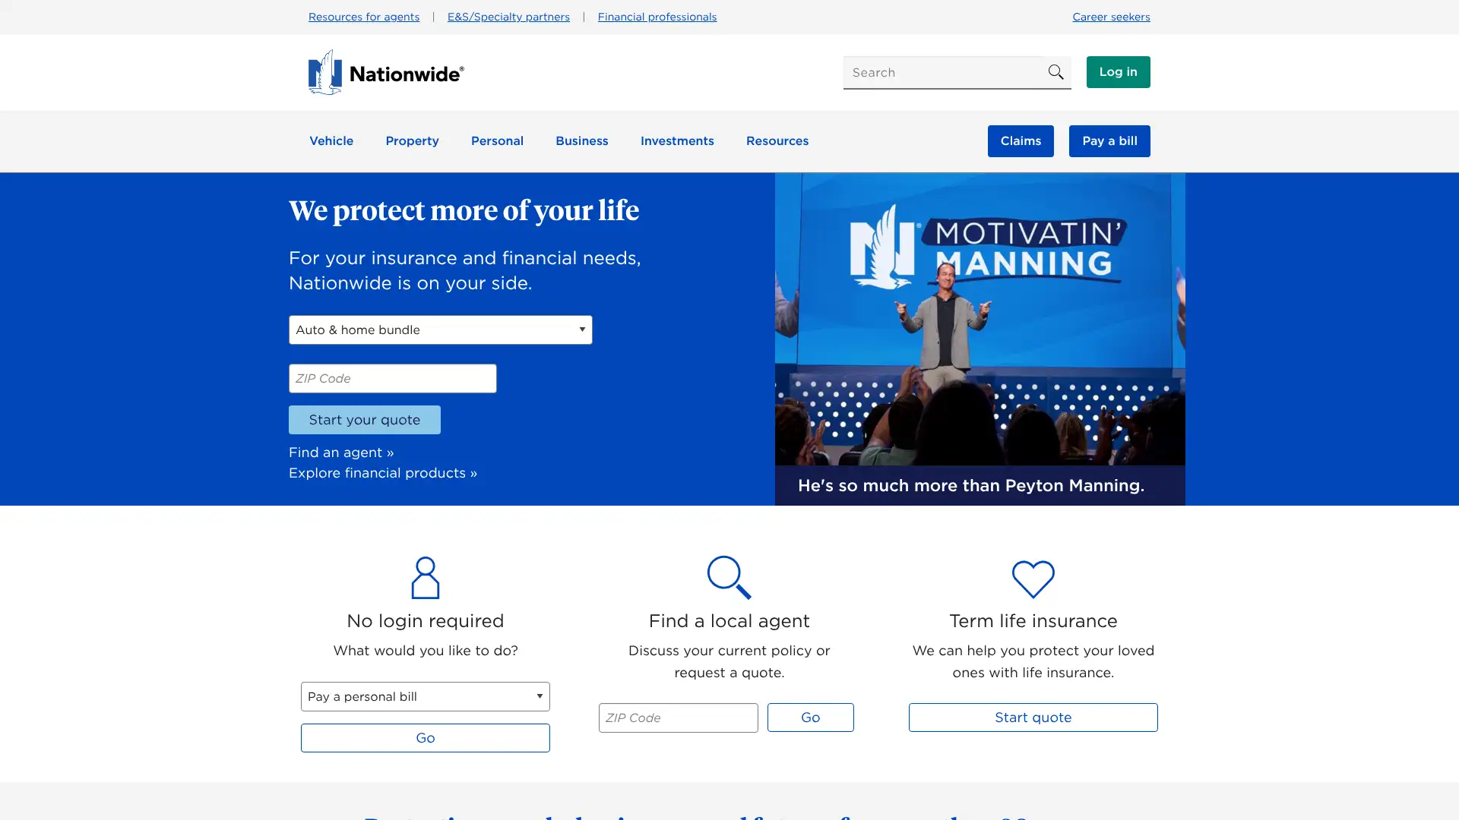Click Start quote for term life insurance
This screenshot has width=1459, height=820.
pyautogui.click(x=1033, y=717)
